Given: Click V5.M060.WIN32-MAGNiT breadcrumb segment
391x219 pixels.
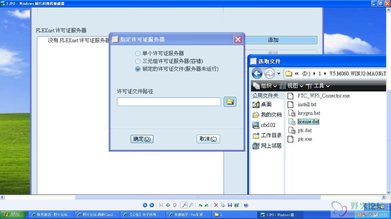Looking at the screenshot, I should coord(358,74).
